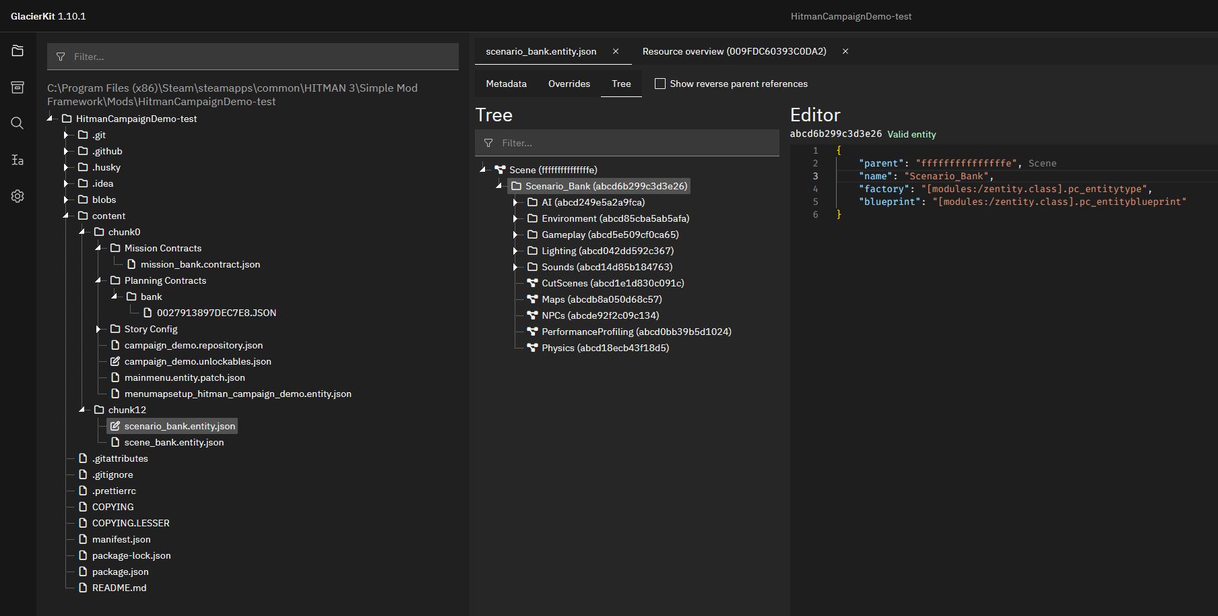Open mission_bank.contract.json file

tap(200, 264)
